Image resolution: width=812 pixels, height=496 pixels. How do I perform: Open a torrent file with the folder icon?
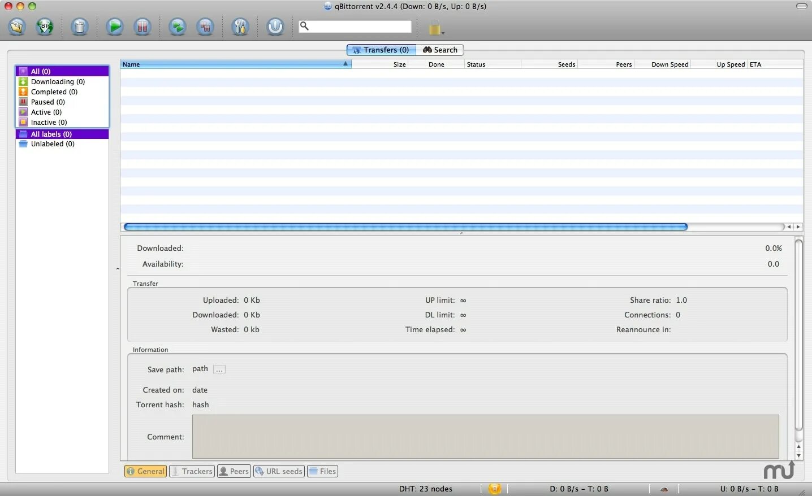click(x=17, y=27)
